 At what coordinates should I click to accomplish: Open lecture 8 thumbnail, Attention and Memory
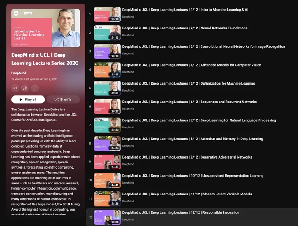[107, 143]
